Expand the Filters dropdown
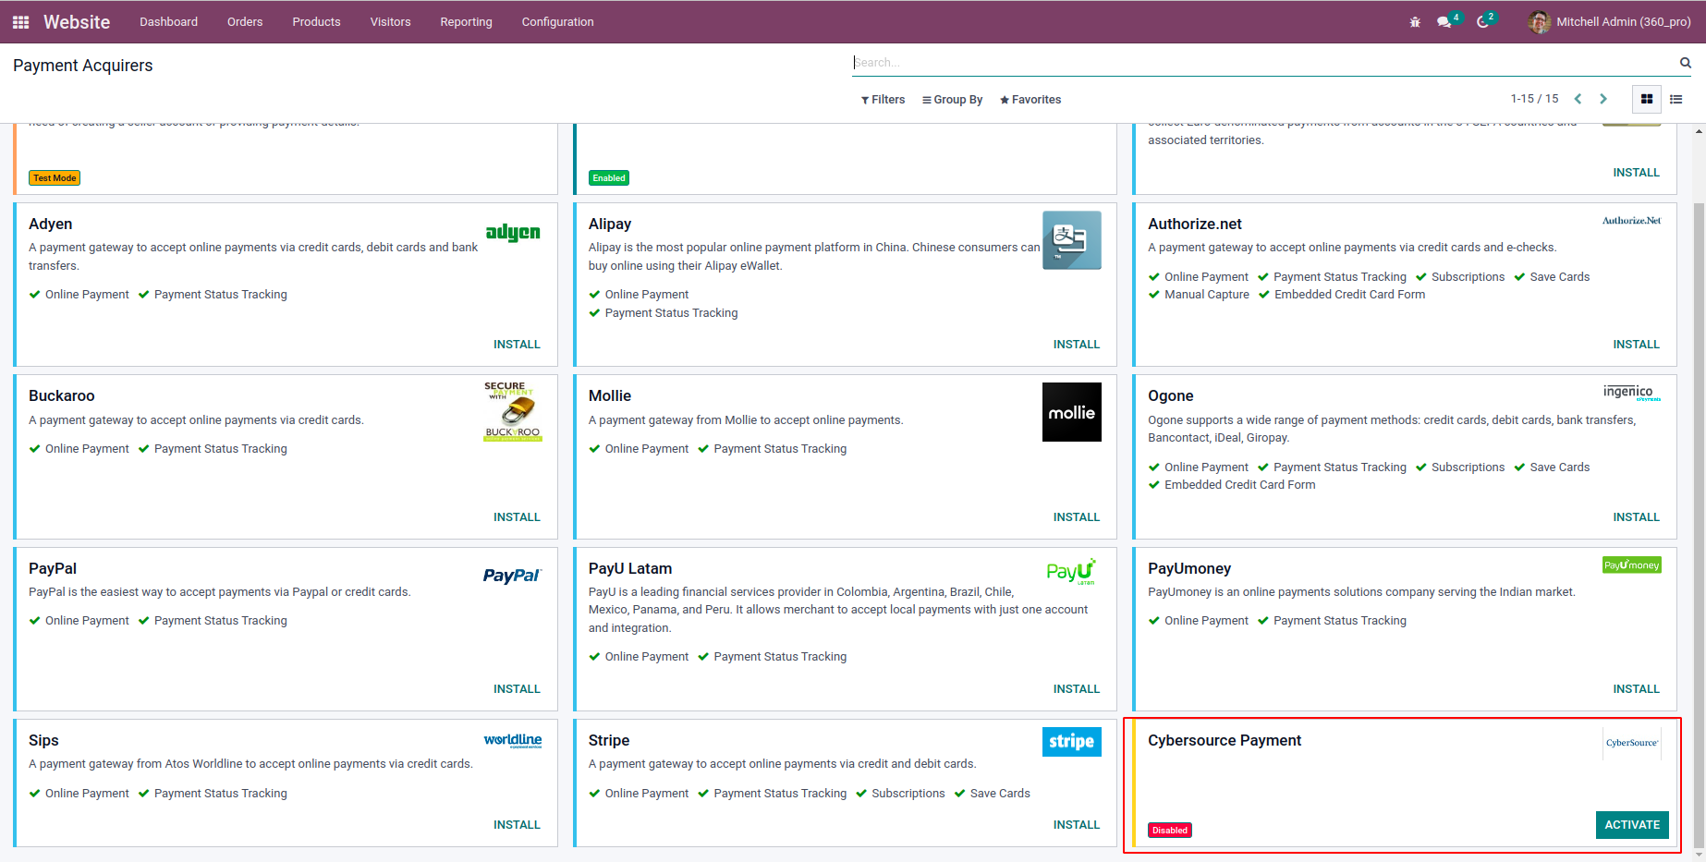This screenshot has height=862, width=1706. click(883, 100)
